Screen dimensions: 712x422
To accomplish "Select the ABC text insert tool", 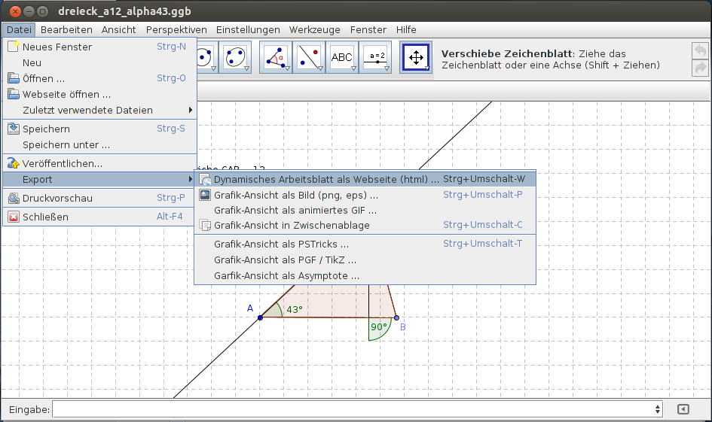I will coord(342,57).
